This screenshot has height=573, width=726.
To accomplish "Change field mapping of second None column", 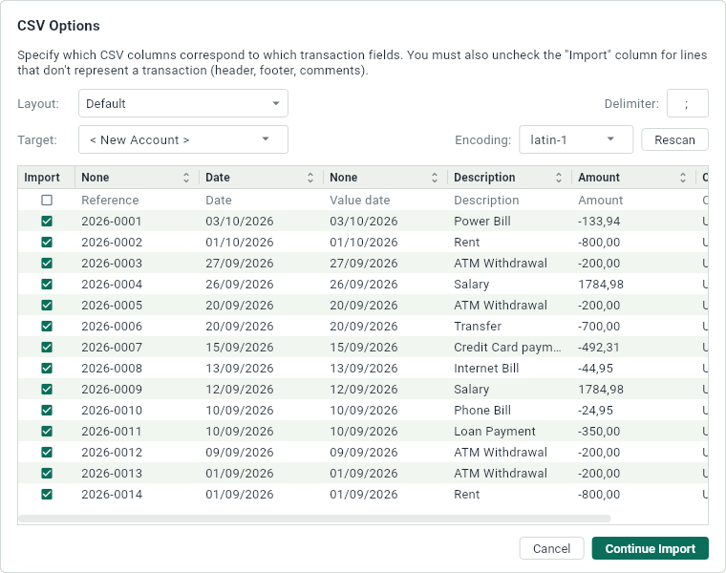I will (x=385, y=178).
